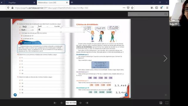188x106 pixels.
Task: Go to the previous page via the bottom-bar arrow
Action: [62, 103]
